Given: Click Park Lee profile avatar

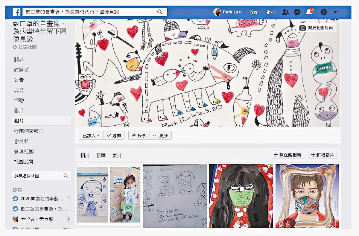Looking at the screenshot, I should [x=217, y=12].
